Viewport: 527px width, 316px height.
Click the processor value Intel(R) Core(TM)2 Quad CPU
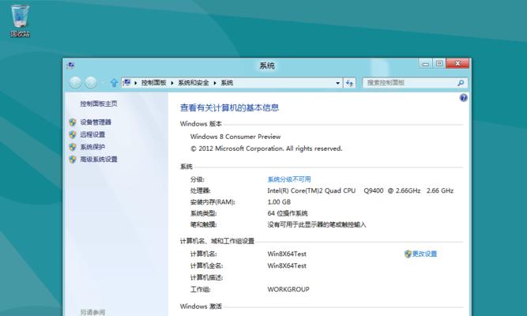coord(311,190)
